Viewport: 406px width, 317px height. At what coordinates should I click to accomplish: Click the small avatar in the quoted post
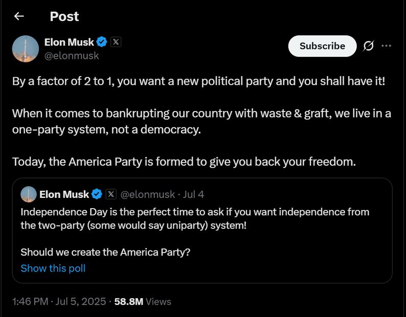click(x=29, y=194)
